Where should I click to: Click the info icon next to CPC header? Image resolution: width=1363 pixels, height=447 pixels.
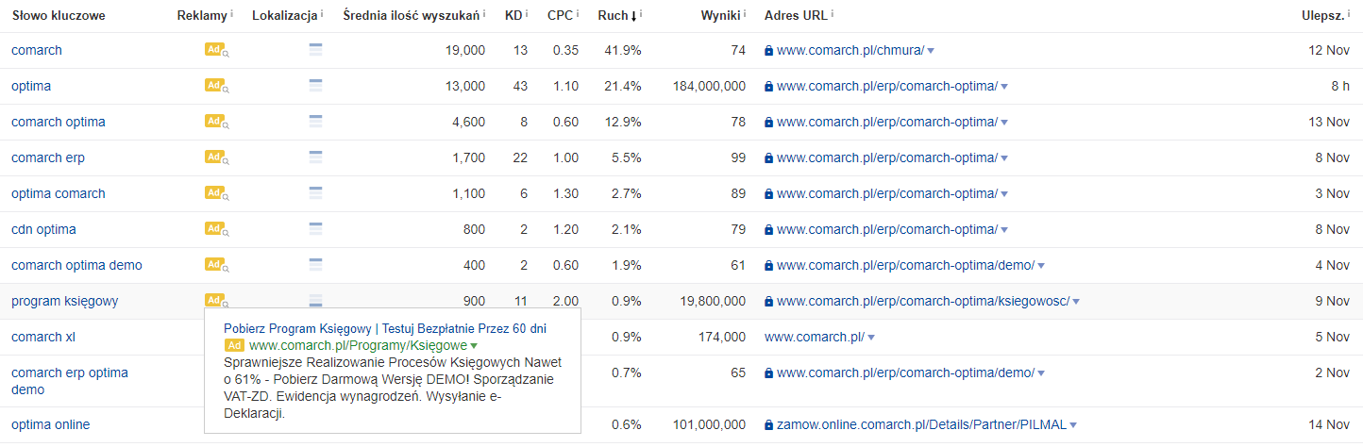[578, 14]
